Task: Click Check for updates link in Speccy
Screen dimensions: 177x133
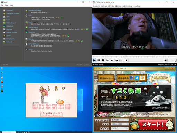Action: 83,65
